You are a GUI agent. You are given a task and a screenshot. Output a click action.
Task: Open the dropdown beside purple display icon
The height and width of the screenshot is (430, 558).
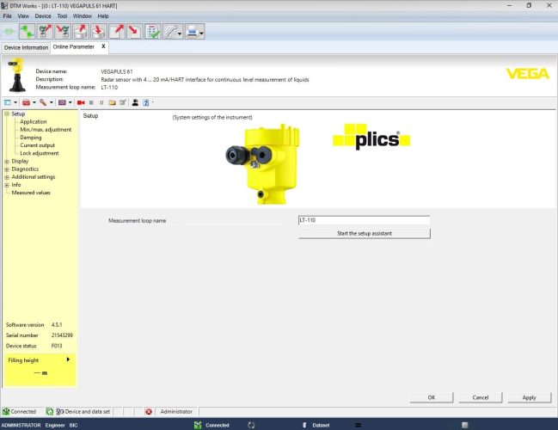(x=71, y=102)
